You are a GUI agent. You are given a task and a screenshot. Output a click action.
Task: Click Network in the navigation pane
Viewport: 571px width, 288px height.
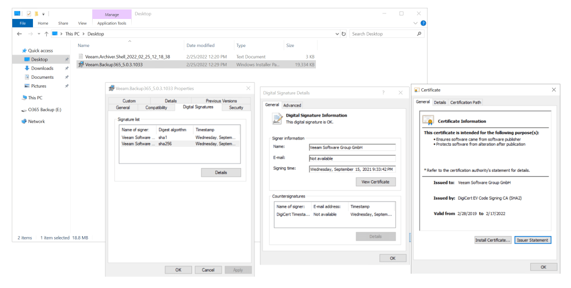click(36, 121)
